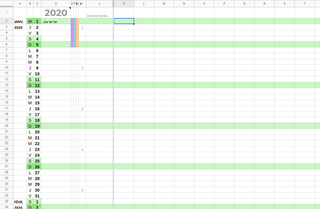Click the large 2020 title cell
The width and height of the screenshot is (320, 209).
pyautogui.click(x=56, y=13)
